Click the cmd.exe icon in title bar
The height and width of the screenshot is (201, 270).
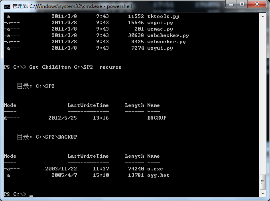[x=7, y=7]
